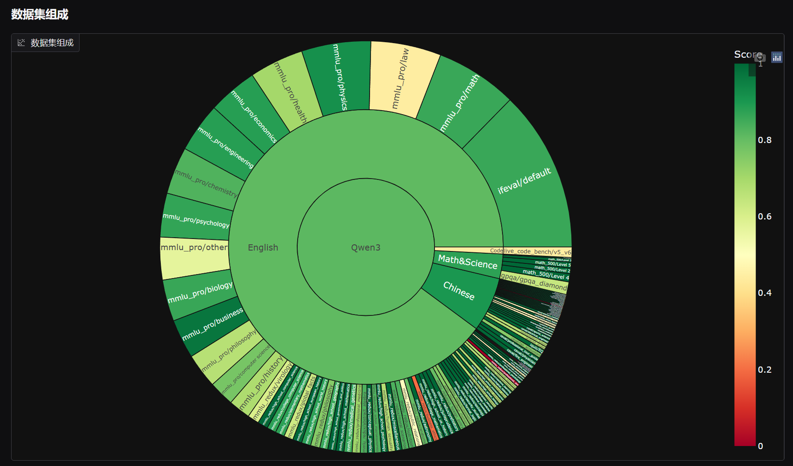Screen dimensions: 793x466
Task: Select the mmlu_pro/business segment
Action: click(x=213, y=324)
